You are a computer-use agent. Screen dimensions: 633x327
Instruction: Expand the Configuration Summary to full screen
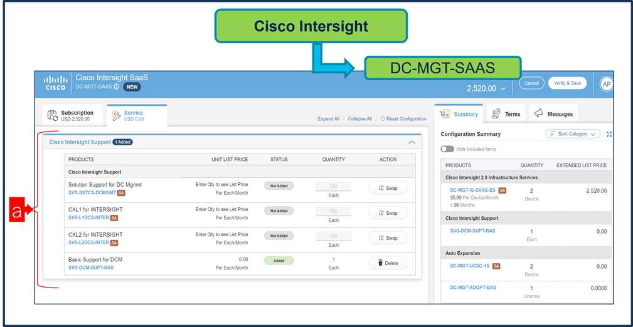[610, 134]
